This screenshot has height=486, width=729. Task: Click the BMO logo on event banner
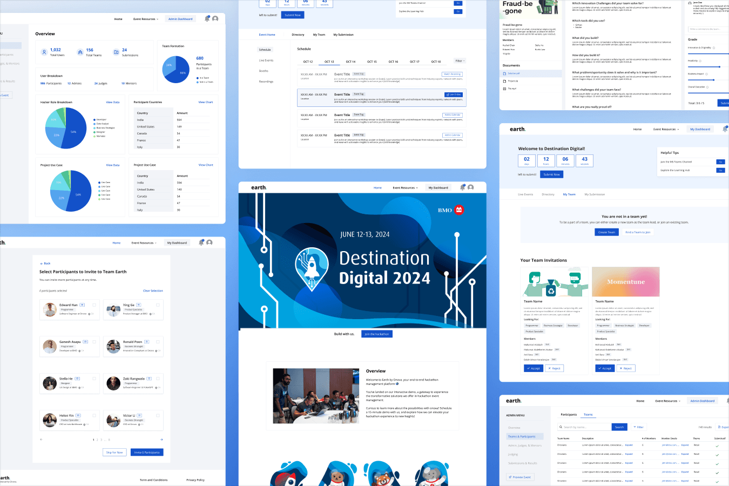[451, 210]
